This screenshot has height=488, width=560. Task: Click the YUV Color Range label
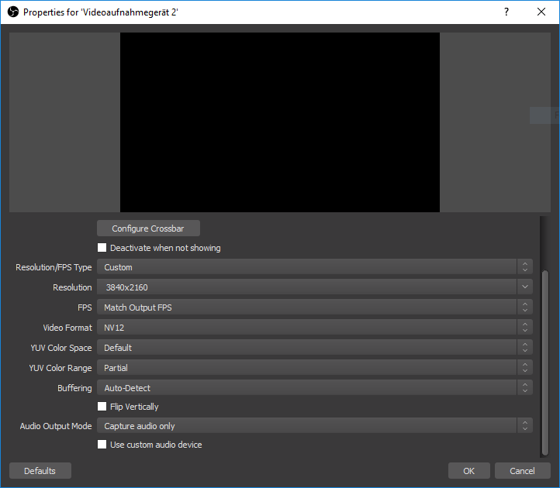coord(60,368)
